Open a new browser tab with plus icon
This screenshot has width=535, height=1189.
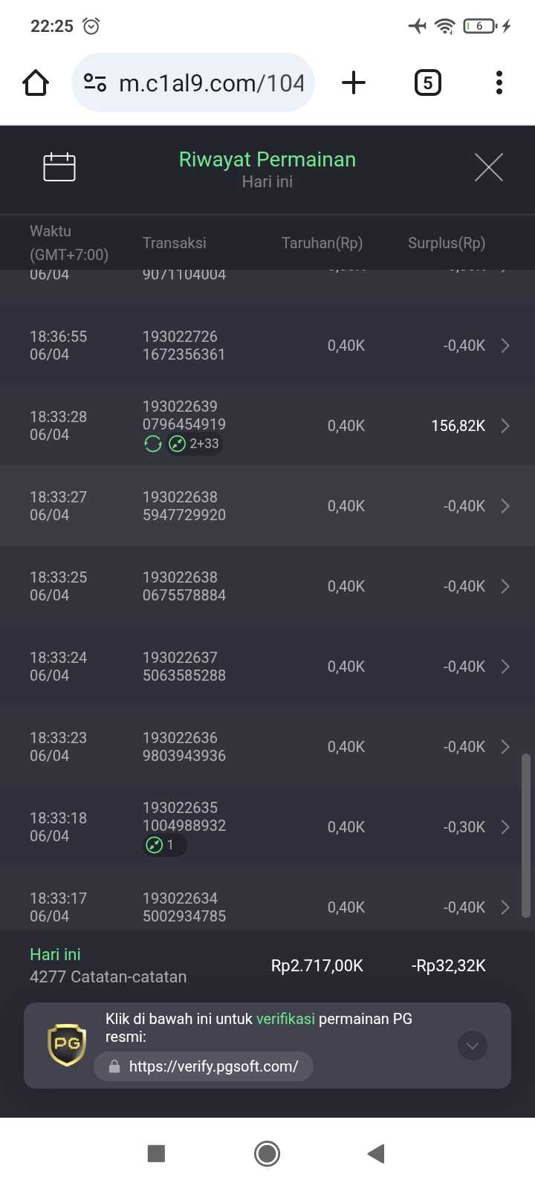pos(354,82)
